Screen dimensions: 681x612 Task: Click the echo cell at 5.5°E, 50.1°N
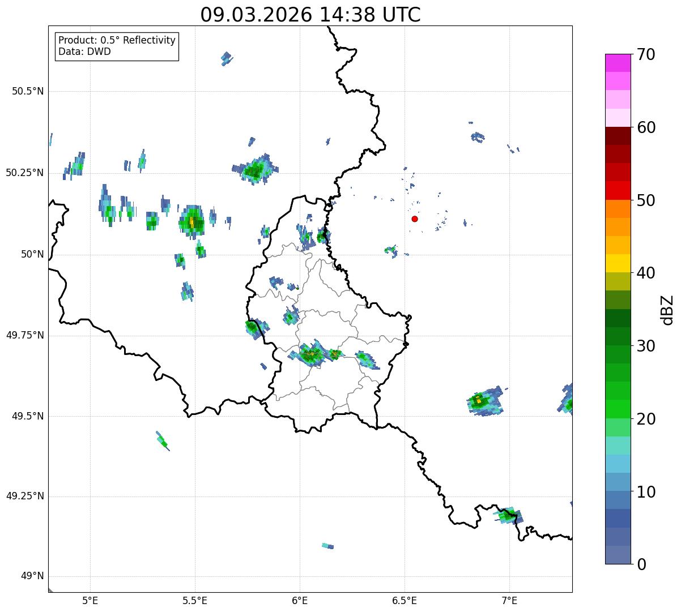point(191,222)
